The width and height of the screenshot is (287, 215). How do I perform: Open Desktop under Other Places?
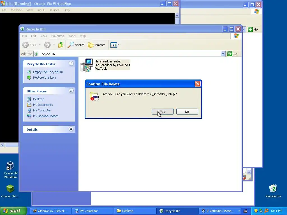tap(38, 99)
